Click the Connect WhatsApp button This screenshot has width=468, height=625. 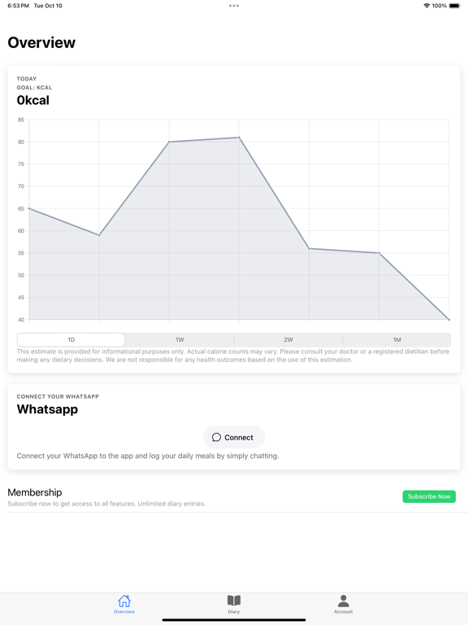pyautogui.click(x=234, y=437)
